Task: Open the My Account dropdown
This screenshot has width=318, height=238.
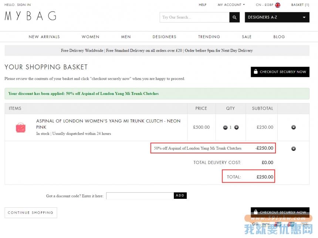Action: 231,5
